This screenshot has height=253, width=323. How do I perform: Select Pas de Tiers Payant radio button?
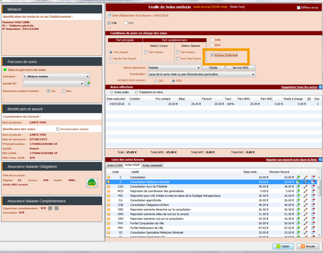(x=111, y=58)
